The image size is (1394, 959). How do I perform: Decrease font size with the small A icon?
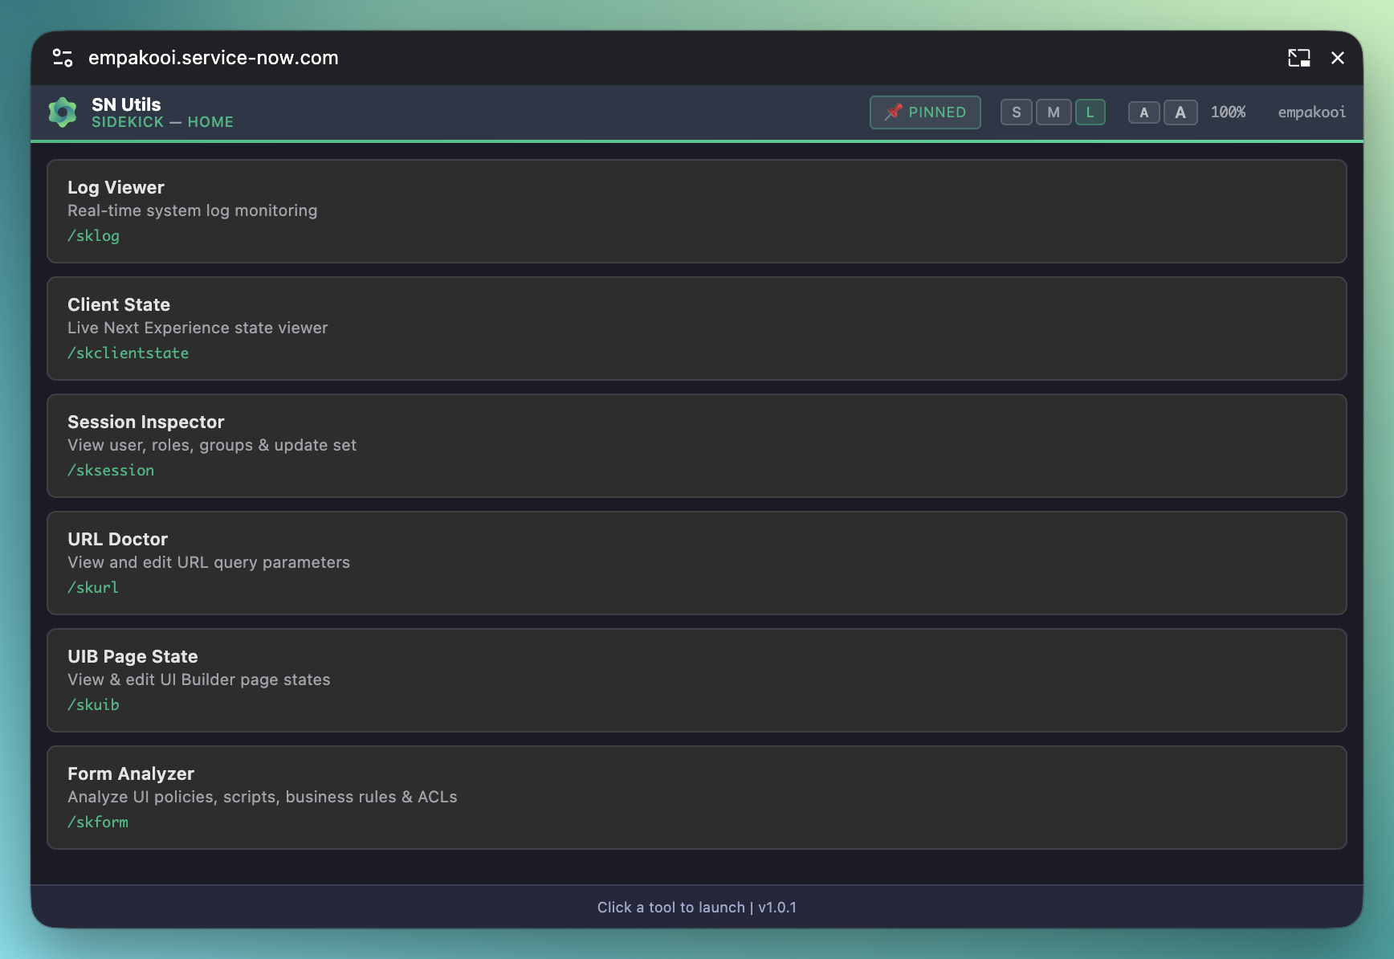tap(1143, 112)
